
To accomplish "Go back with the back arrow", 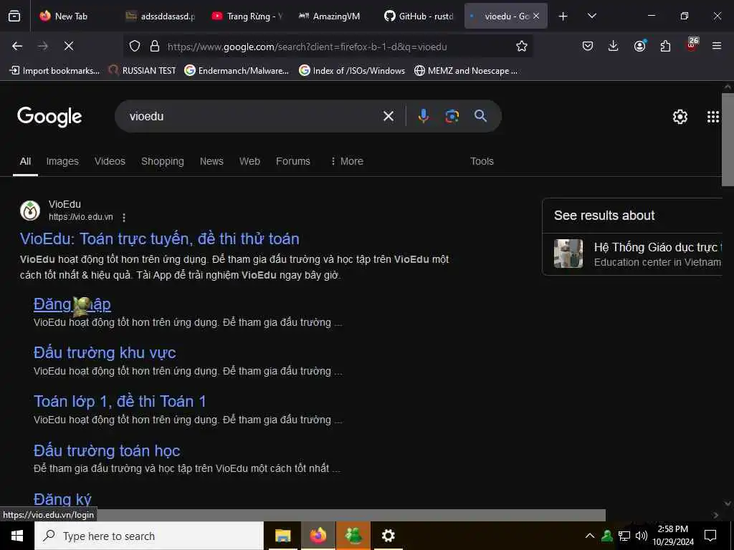I will point(17,46).
